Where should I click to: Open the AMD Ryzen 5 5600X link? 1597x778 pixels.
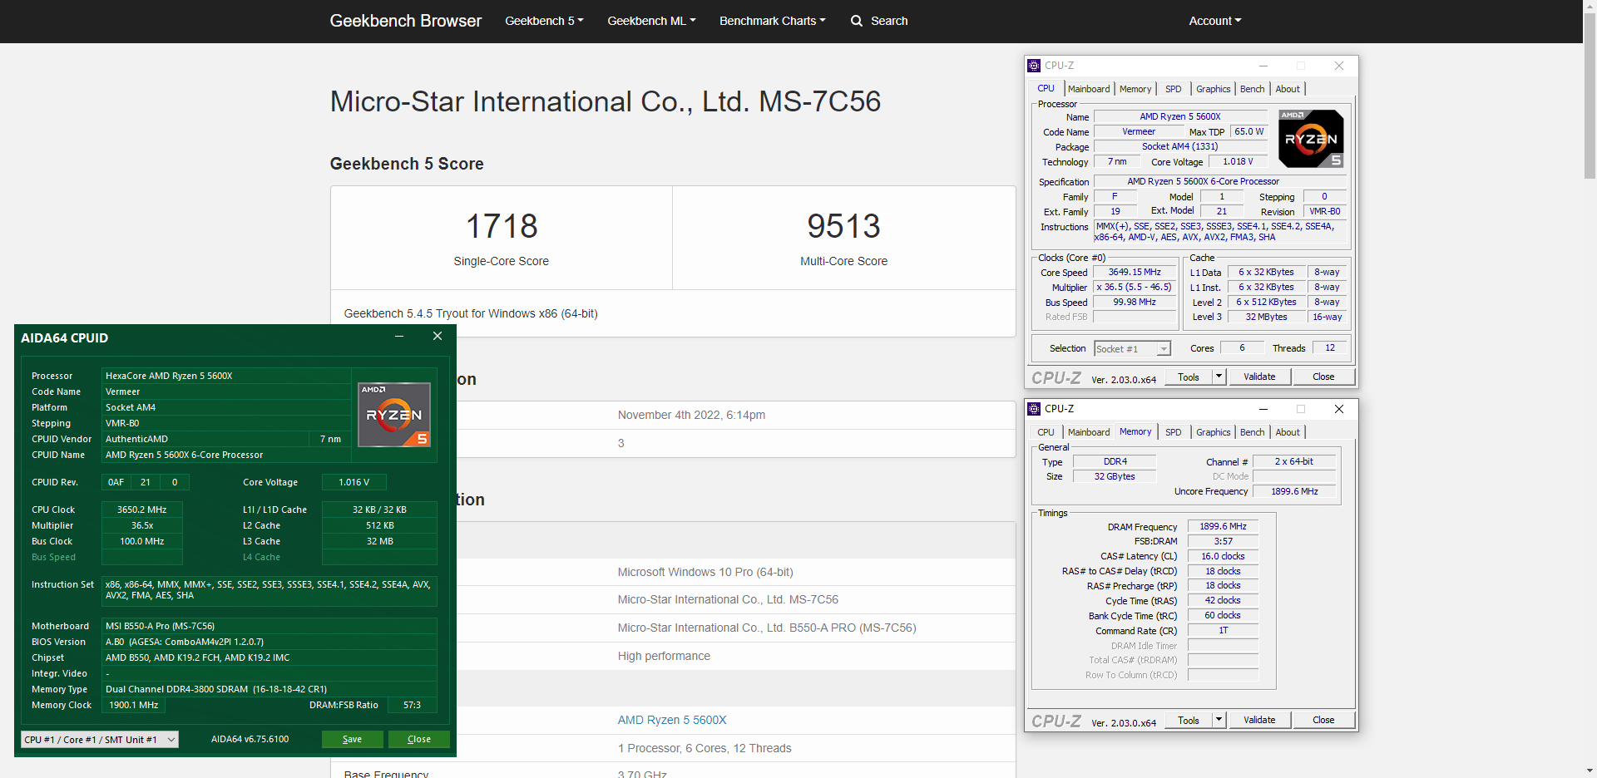[672, 721]
